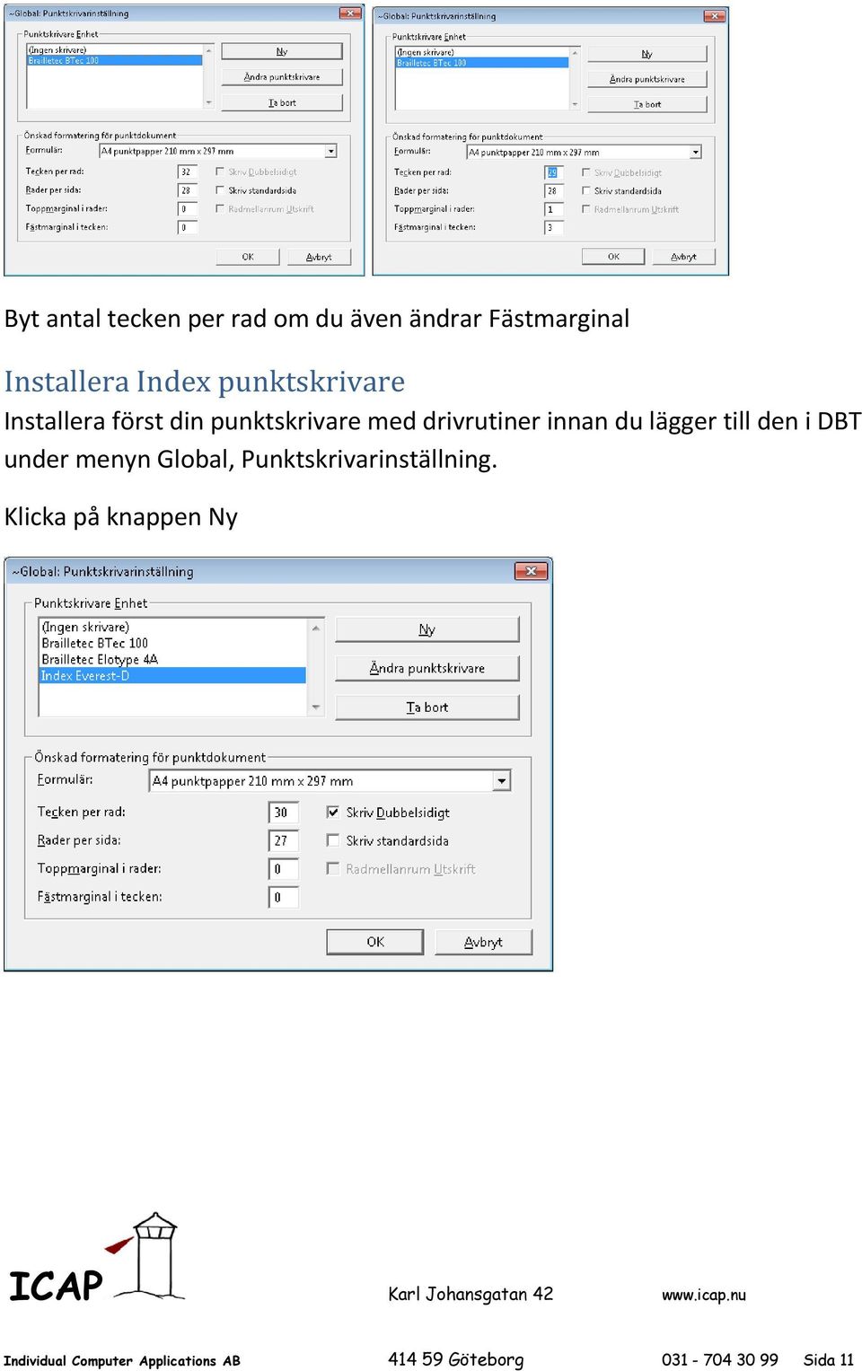Click OK in top-right dialog
The height and width of the screenshot is (1371, 862).
click(x=613, y=257)
